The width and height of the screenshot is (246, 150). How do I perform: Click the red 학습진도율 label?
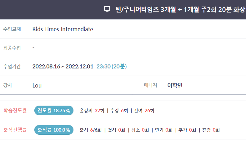pos(15,110)
